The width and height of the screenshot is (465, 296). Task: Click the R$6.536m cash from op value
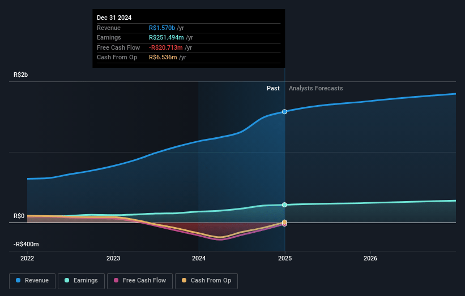click(163, 58)
